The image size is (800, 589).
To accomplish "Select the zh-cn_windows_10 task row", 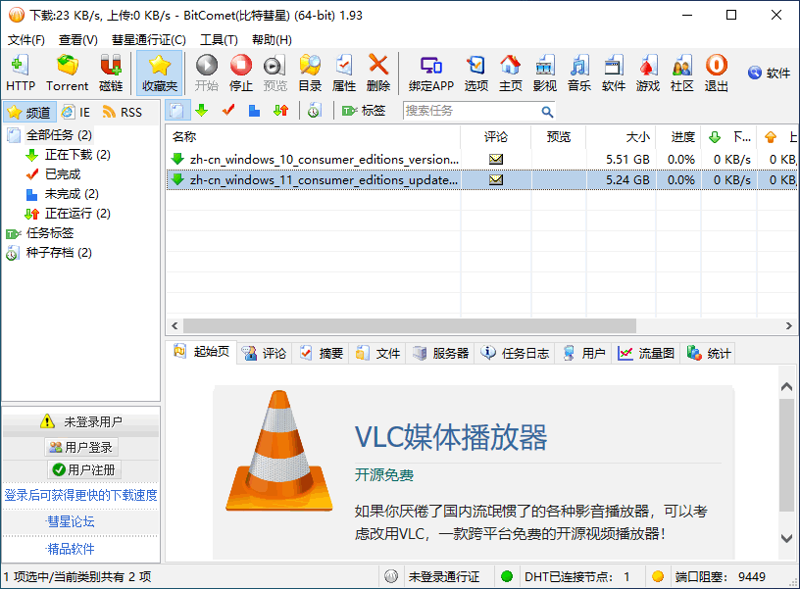I will click(481, 159).
